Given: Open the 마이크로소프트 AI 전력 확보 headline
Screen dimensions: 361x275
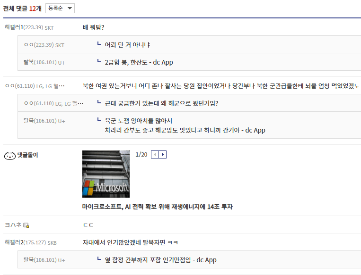Looking at the screenshot, I should pyautogui.click(x=157, y=207).
